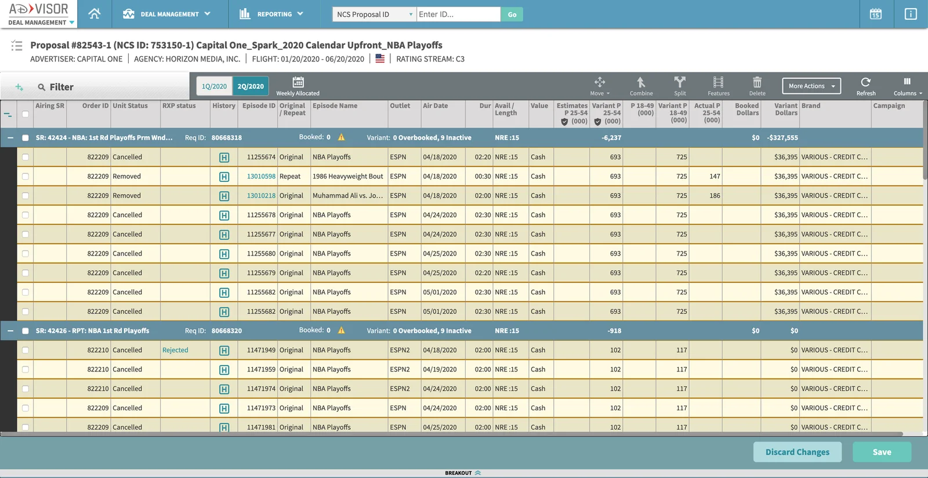Check row checkbox for Muhammad Ali episode
Viewport: 928px width, 478px height.
point(25,195)
